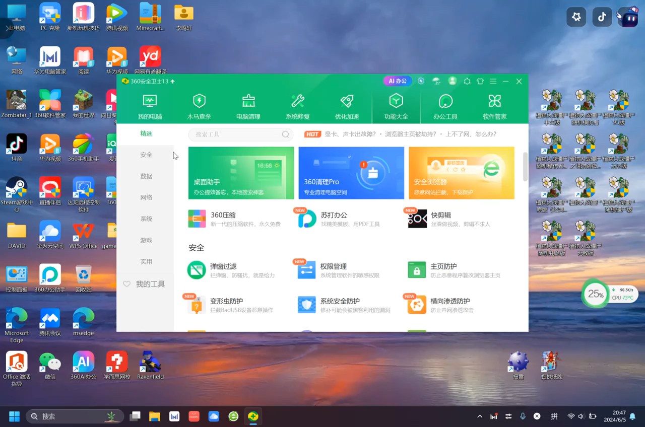Screen dimensions: 645x427
Task: Select the 回收站 recycle bin icon
Action: tap(84, 279)
